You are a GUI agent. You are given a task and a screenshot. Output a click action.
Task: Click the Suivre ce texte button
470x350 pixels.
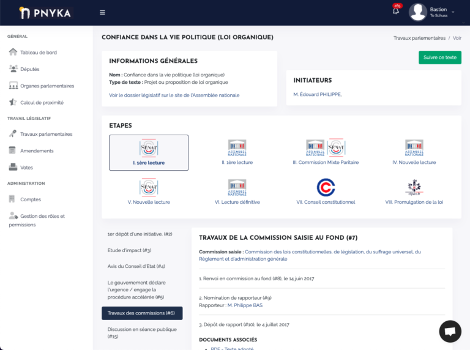tap(440, 58)
